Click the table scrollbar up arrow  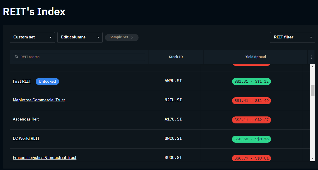coord(312,67)
